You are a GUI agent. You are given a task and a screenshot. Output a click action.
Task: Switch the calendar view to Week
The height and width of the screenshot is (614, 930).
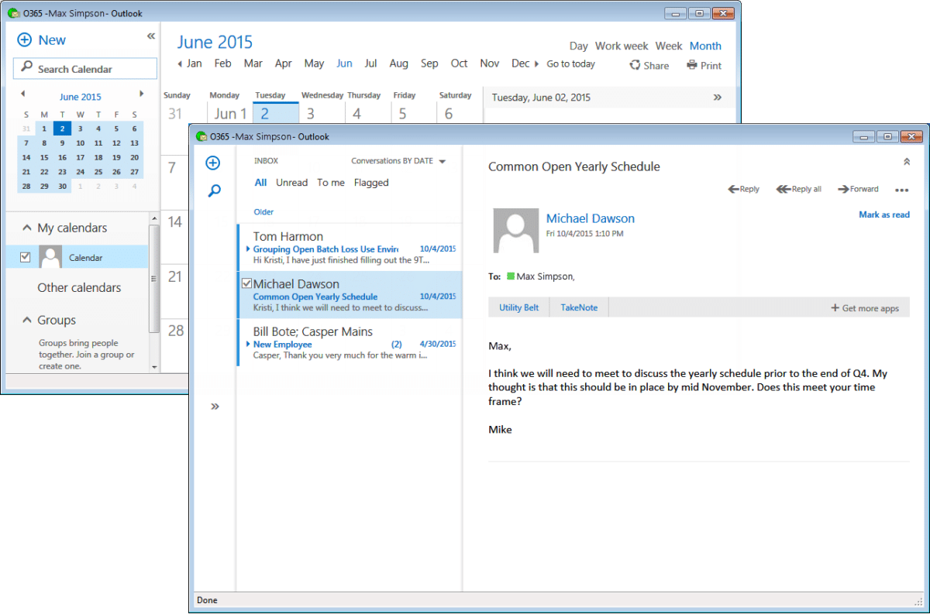click(668, 46)
